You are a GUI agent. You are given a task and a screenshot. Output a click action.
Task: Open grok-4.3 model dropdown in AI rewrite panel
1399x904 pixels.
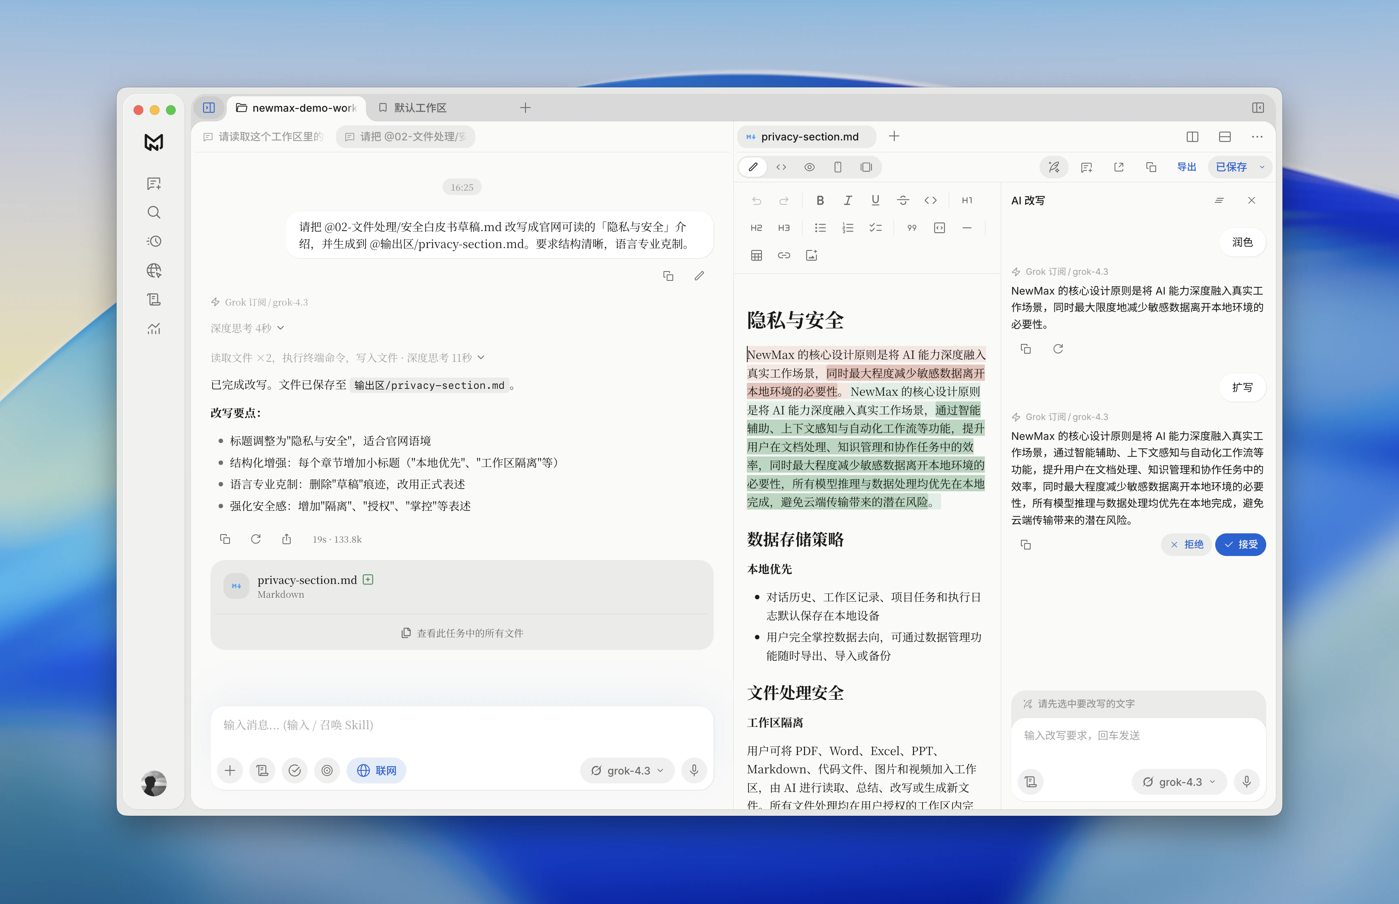[1179, 782]
